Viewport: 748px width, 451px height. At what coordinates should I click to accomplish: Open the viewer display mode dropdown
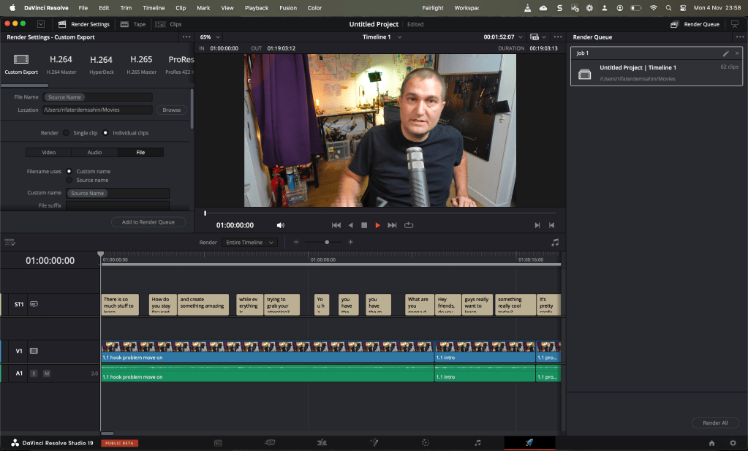click(x=538, y=37)
